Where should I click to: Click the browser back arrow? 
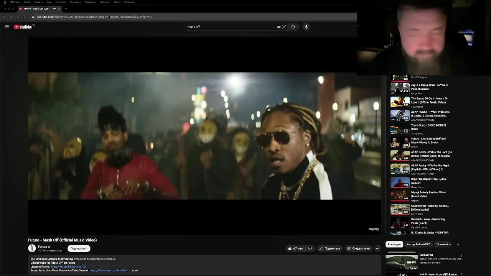click(x=4, y=17)
